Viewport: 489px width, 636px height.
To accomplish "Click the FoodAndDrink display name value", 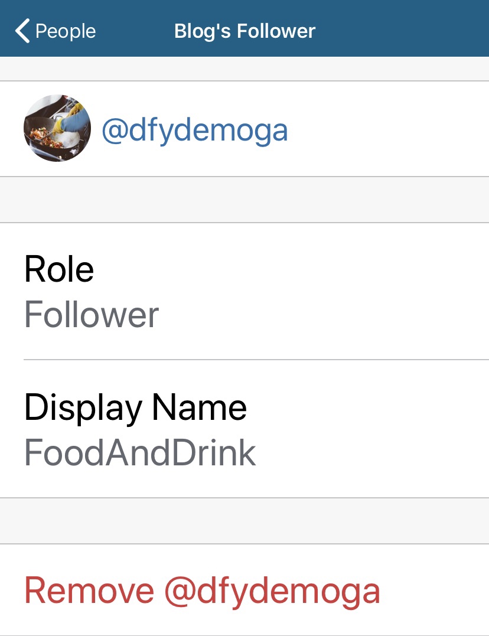I will [x=140, y=454].
